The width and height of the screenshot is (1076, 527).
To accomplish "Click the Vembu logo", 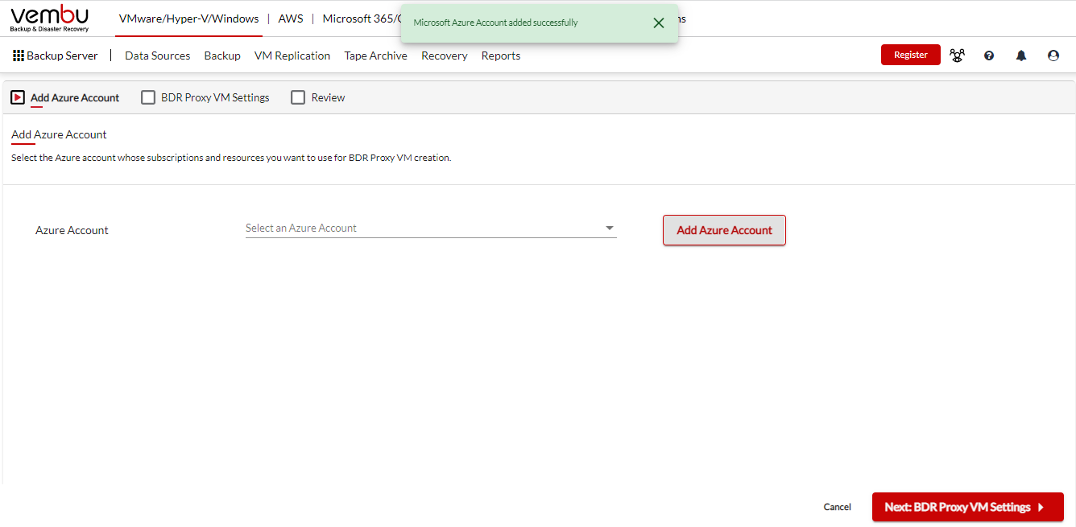I will 50,19.
